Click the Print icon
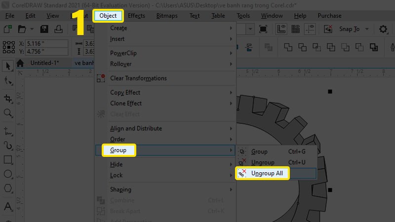This screenshot has width=395, height=222. click(58, 29)
